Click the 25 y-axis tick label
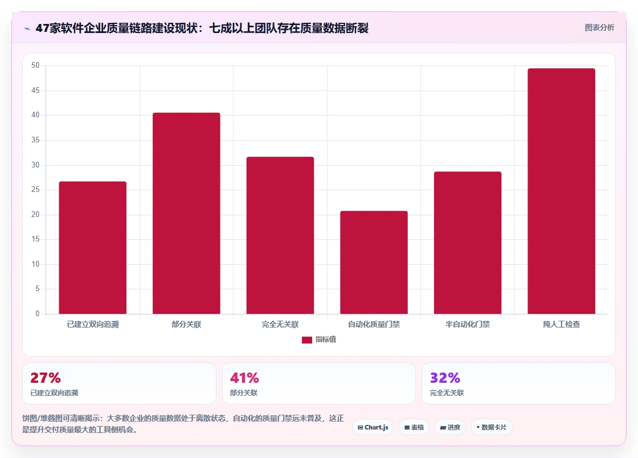Screen dimensions: 638x458 (x=35, y=190)
